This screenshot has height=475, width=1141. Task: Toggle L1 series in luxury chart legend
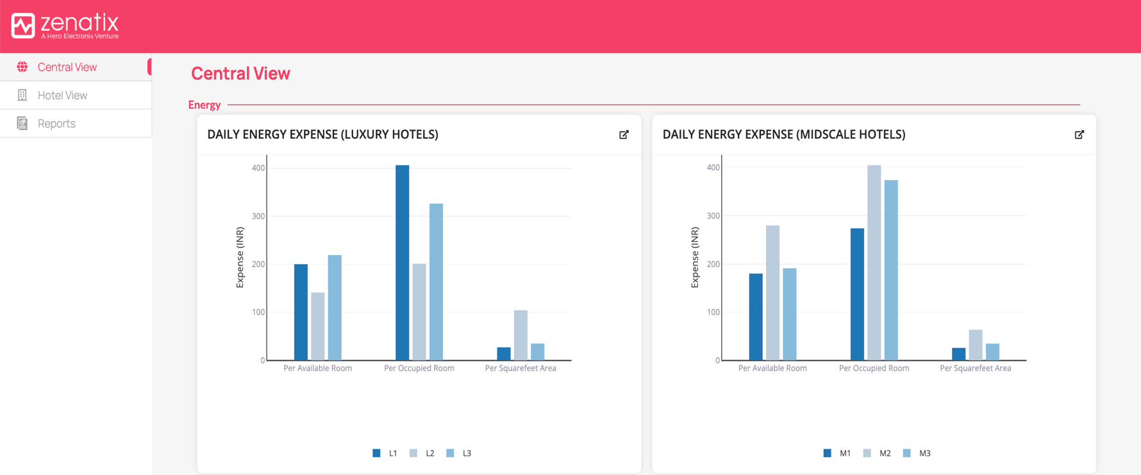tap(385, 453)
